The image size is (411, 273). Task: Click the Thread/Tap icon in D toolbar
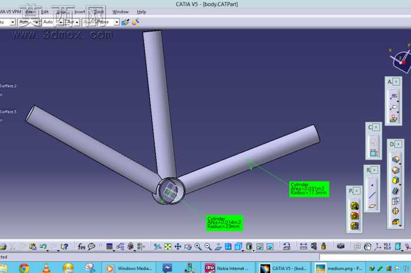[396, 211]
